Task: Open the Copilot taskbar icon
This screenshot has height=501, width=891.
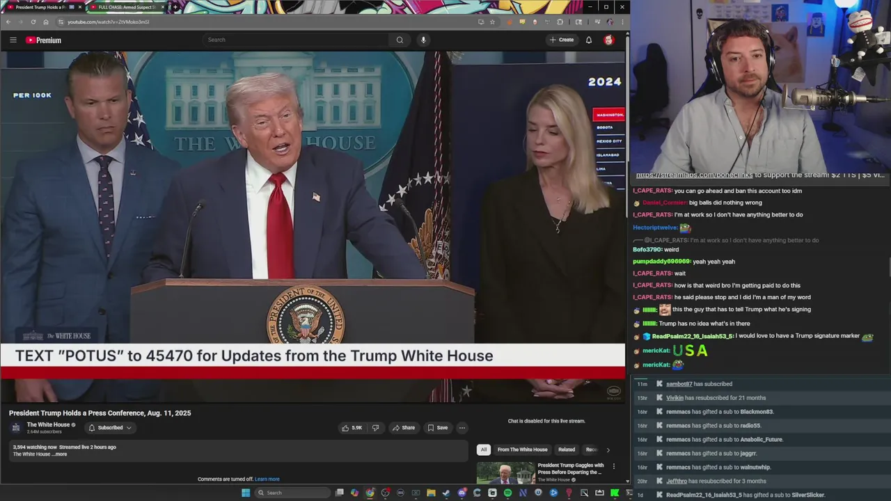Action: coord(354,493)
